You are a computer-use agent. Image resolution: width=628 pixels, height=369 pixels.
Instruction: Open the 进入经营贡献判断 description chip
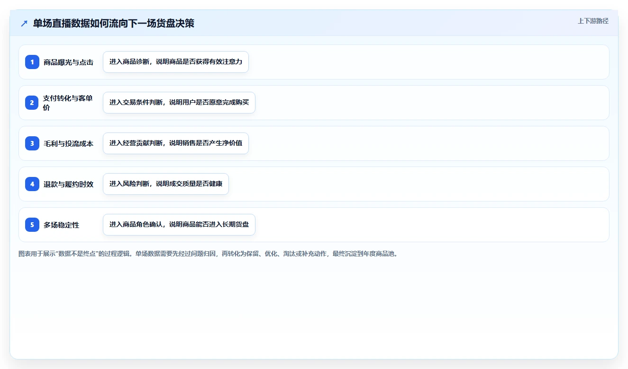pos(176,143)
